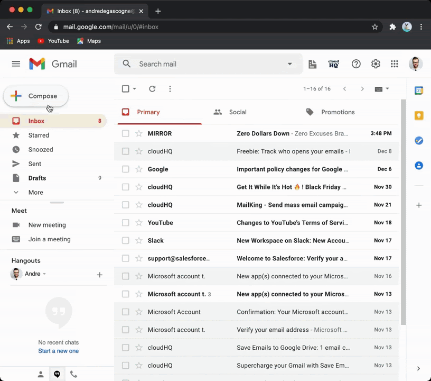This screenshot has height=381, width=431.
Task: Select the support@salesforce email checkbox
Action: point(126,258)
